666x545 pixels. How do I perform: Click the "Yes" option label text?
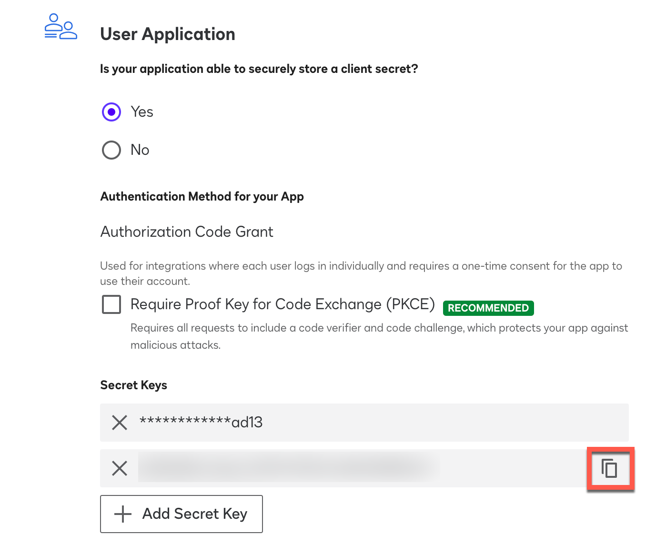coord(142,112)
